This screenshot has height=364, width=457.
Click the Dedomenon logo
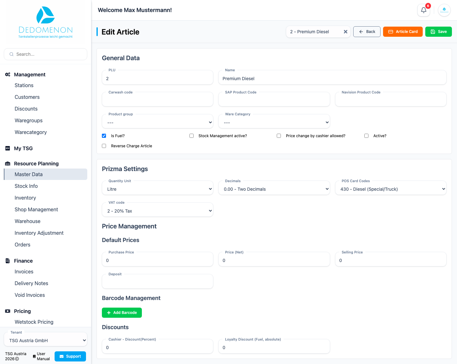(x=45, y=22)
